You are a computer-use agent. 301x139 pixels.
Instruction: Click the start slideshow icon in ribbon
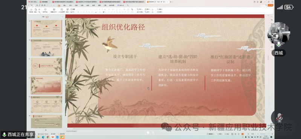click(45, 11)
